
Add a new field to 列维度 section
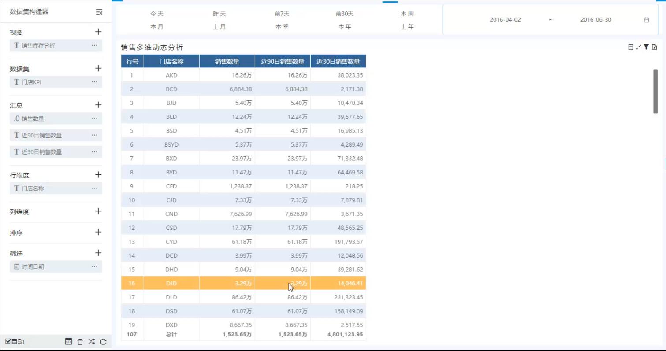tap(98, 211)
